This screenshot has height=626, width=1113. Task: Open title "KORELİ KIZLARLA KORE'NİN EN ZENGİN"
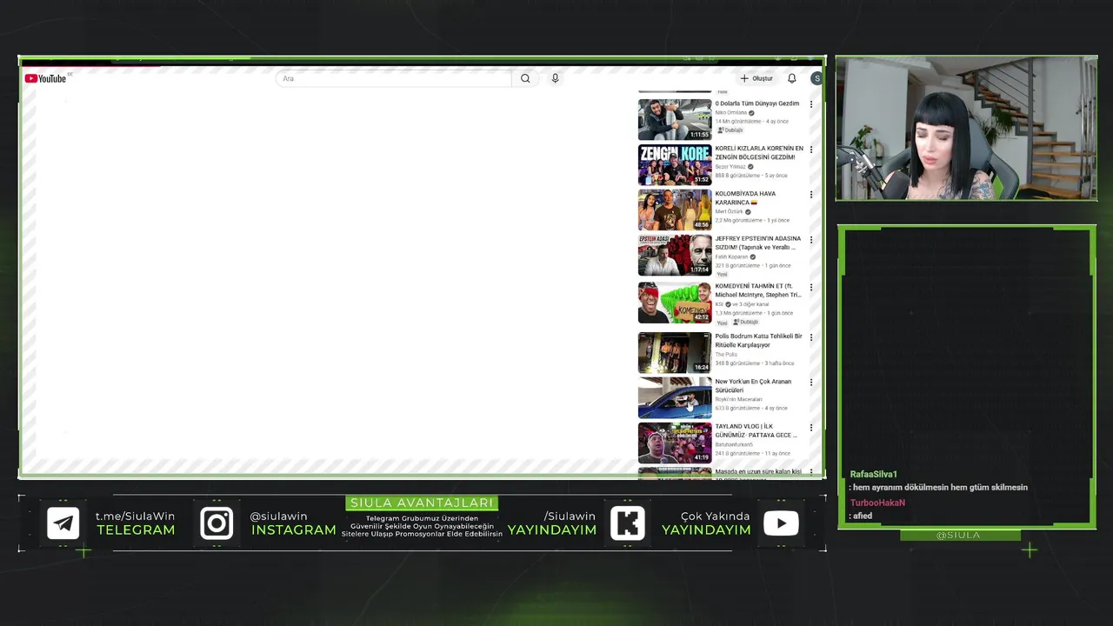tap(759, 153)
